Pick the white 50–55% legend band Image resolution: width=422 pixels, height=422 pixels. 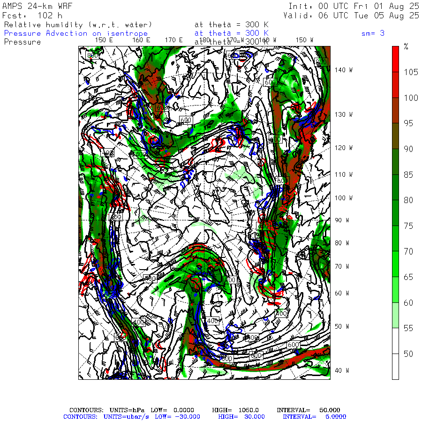[x=395, y=341]
